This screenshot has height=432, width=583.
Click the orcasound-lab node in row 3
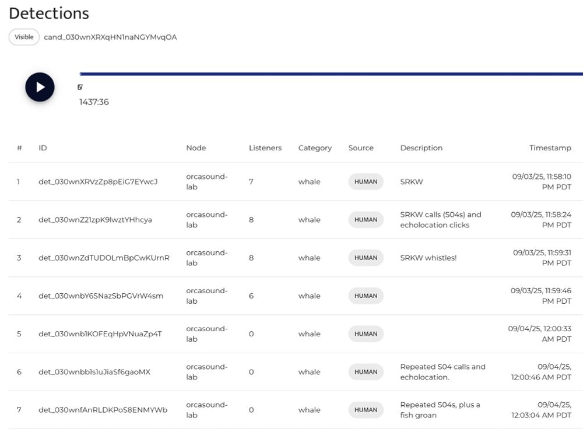[x=207, y=258]
